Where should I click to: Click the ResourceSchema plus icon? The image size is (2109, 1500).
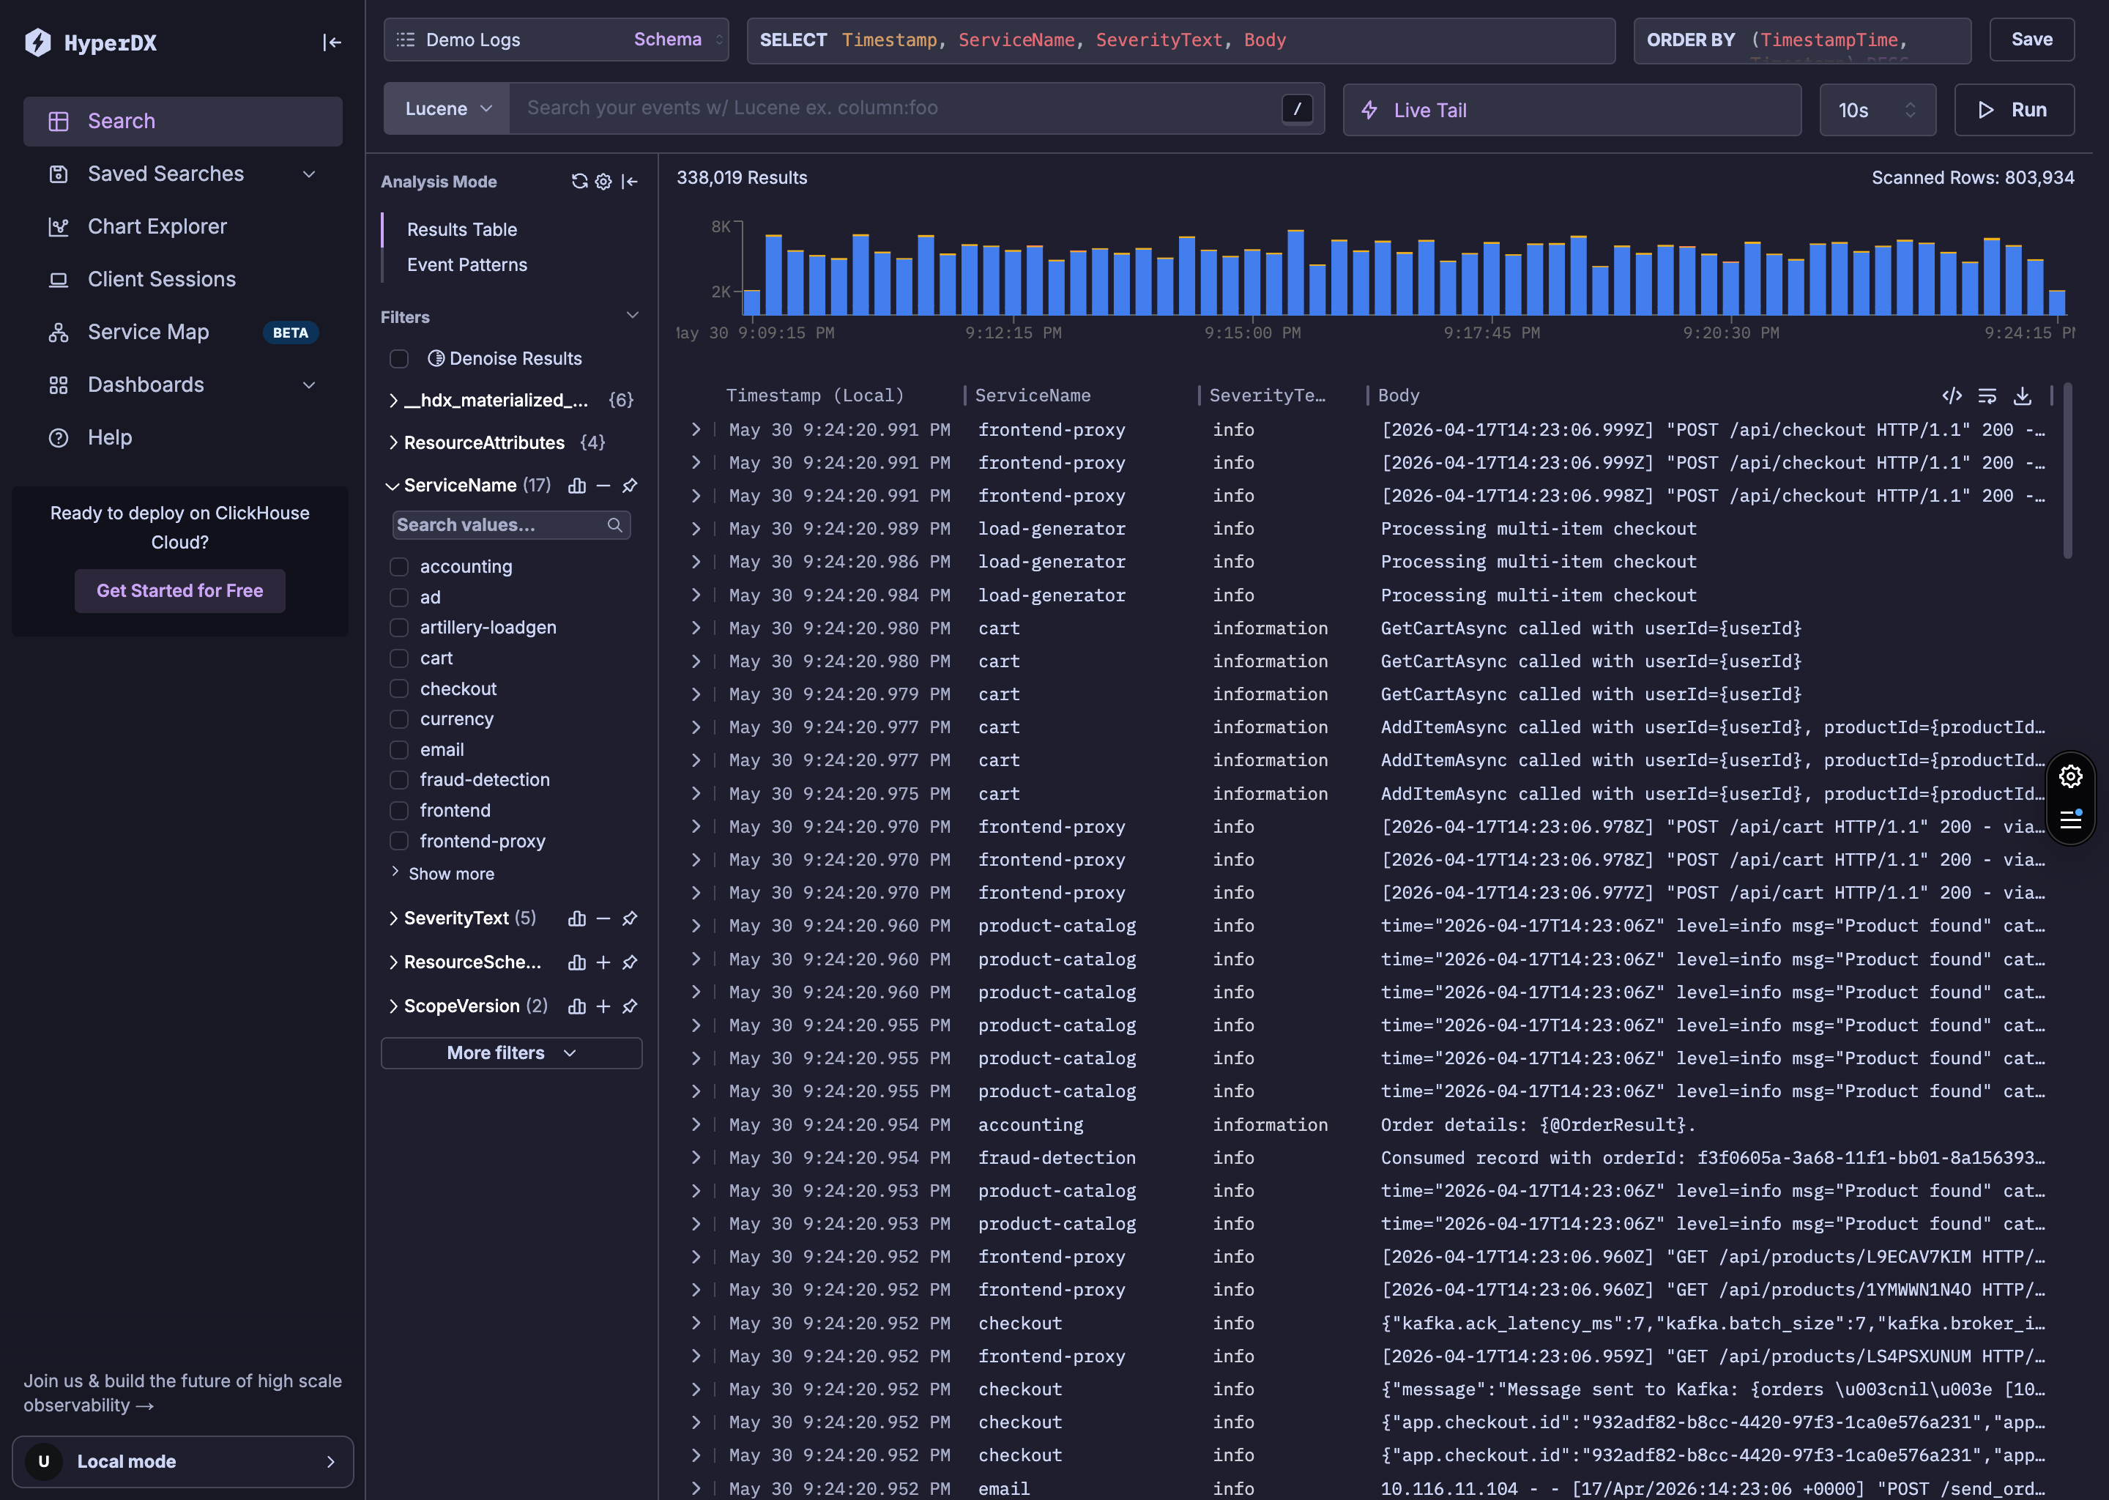[x=603, y=962]
